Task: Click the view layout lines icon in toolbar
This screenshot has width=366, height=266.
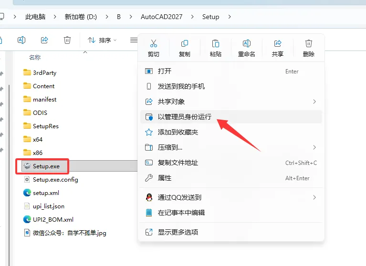Action: [x=134, y=40]
